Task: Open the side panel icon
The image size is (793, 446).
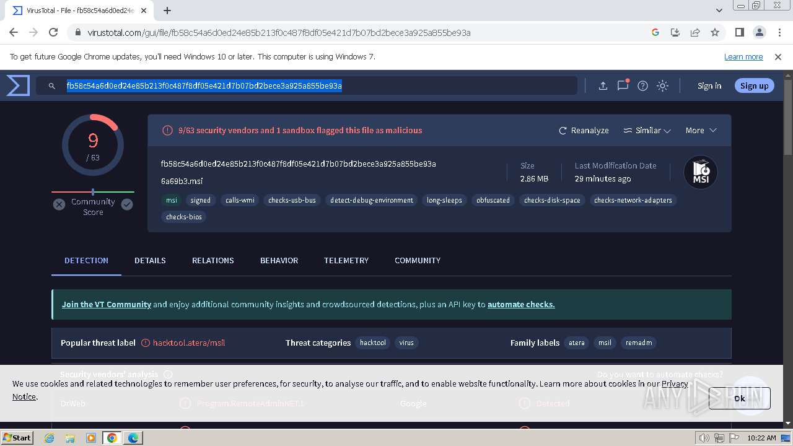Action: coord(739,32)
